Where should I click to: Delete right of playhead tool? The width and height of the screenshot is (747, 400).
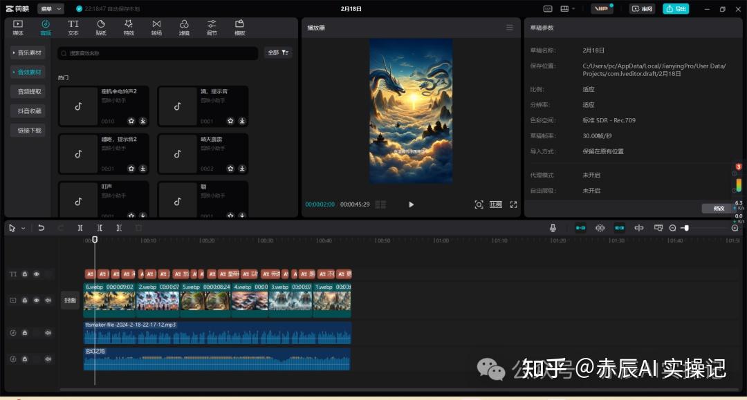[119, 228]
